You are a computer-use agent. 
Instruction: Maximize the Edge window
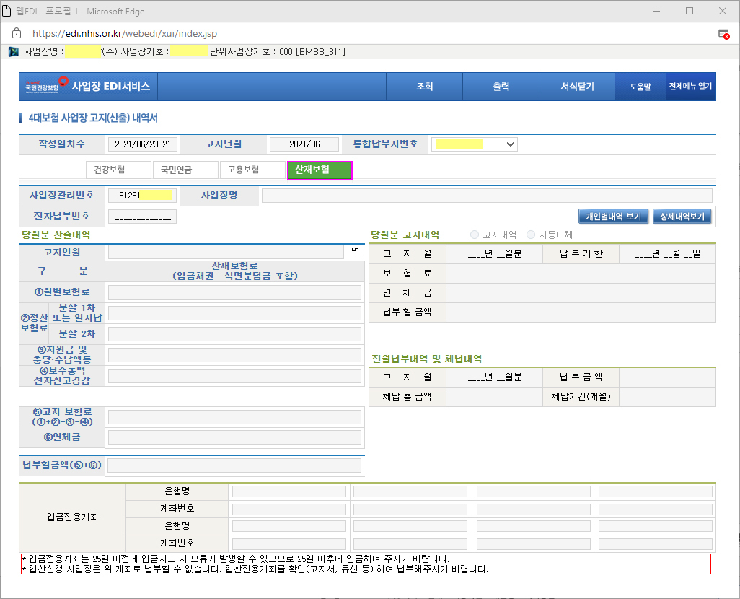coord(690,11)
